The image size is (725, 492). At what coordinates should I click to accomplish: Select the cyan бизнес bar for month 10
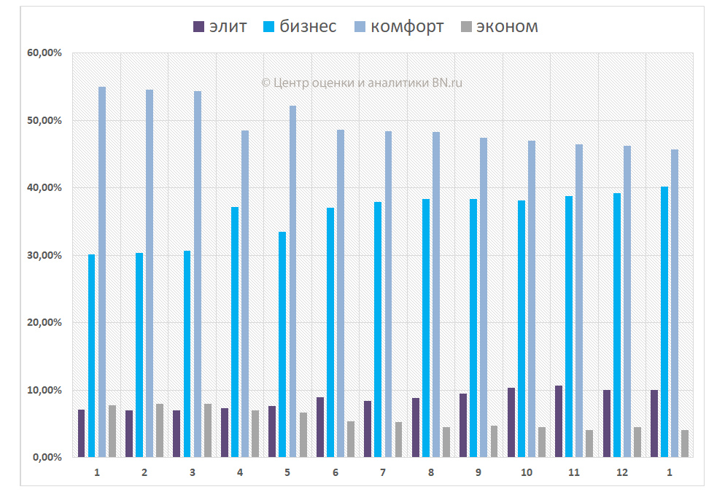tap(521, 329)
